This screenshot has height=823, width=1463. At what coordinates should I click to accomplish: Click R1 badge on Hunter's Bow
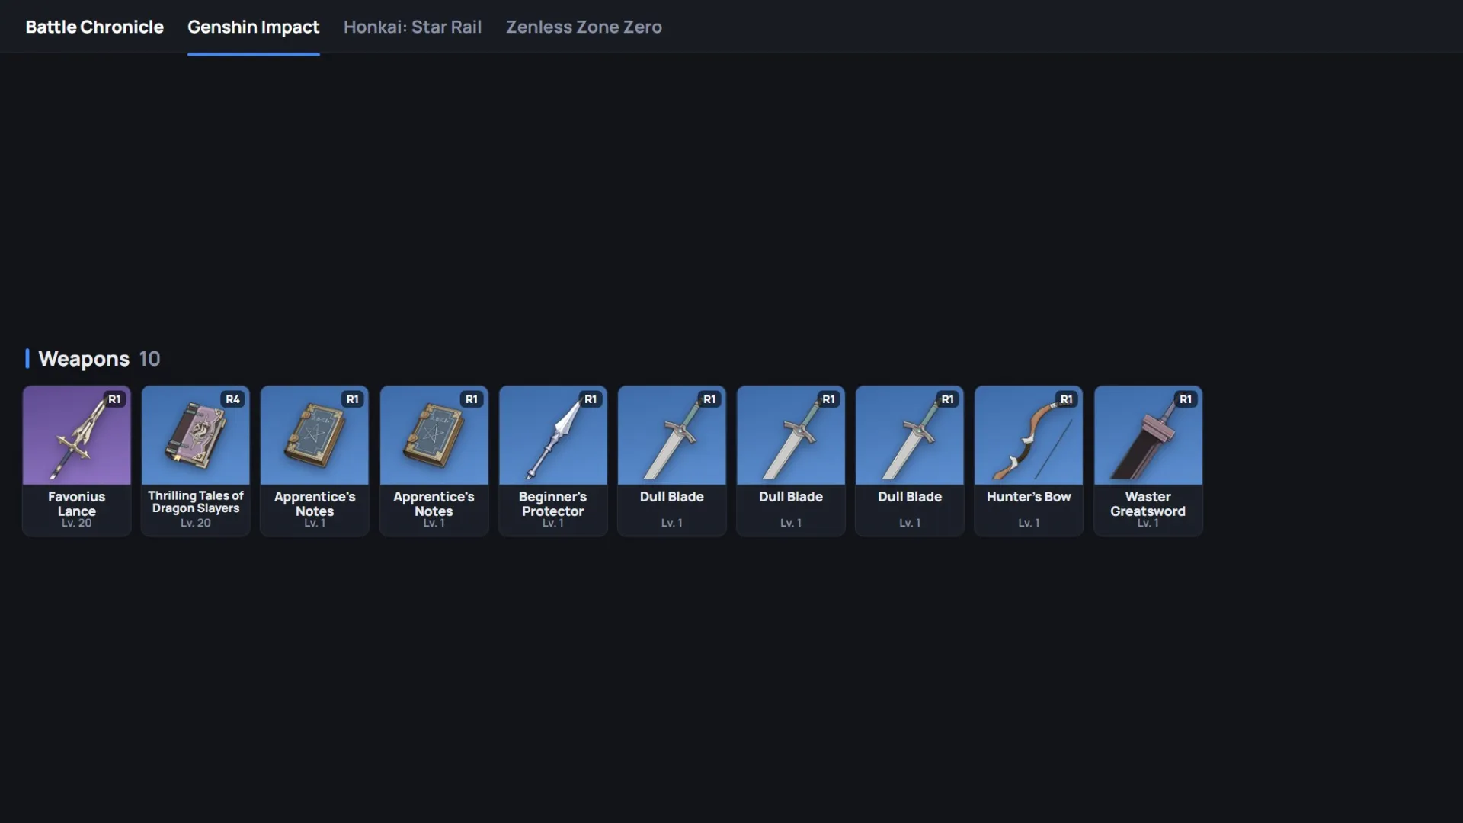coord(1066,399)
